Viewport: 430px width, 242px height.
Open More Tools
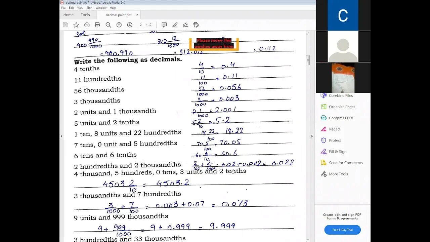point(334,174)
